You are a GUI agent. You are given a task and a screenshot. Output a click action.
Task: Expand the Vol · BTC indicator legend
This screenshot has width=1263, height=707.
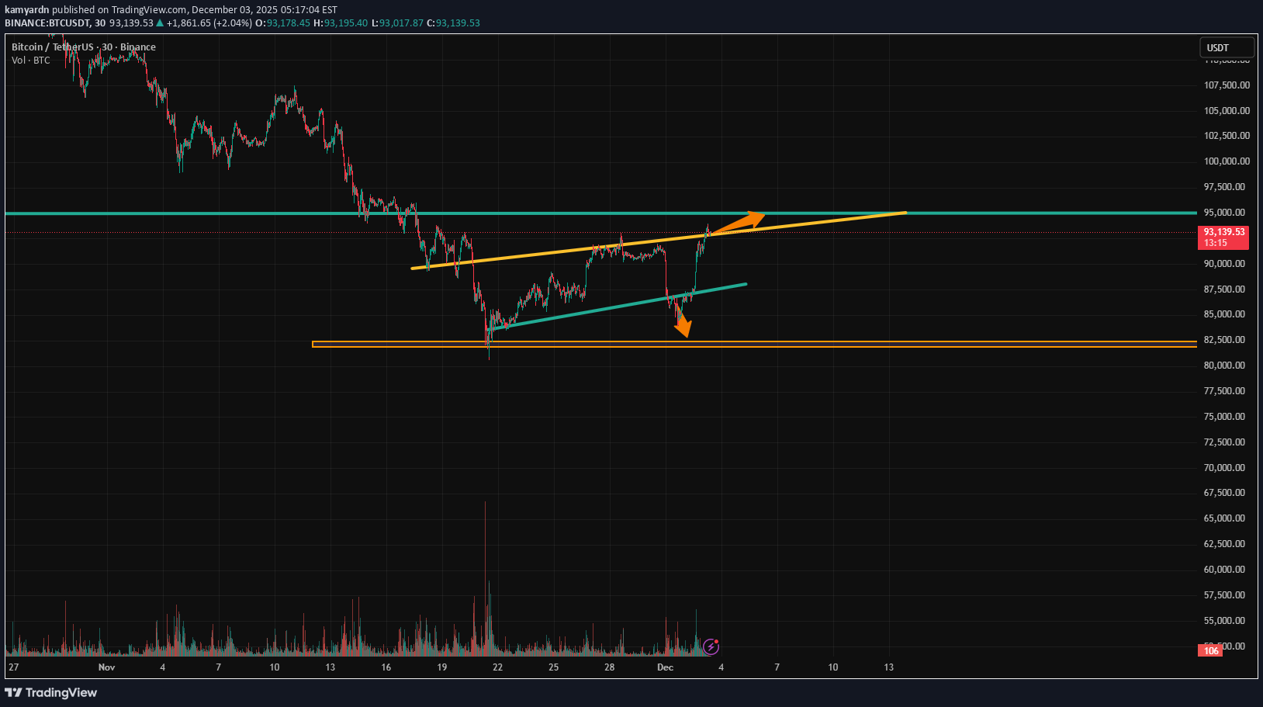(31, 61)
